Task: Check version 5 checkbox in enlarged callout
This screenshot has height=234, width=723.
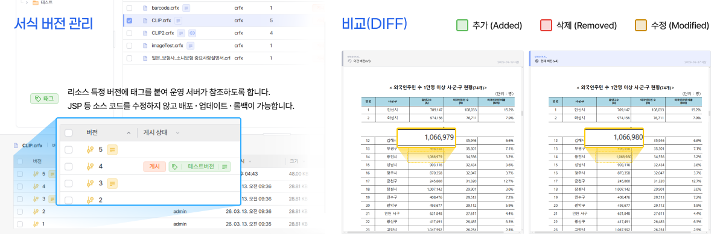Action: pos(68,149)
